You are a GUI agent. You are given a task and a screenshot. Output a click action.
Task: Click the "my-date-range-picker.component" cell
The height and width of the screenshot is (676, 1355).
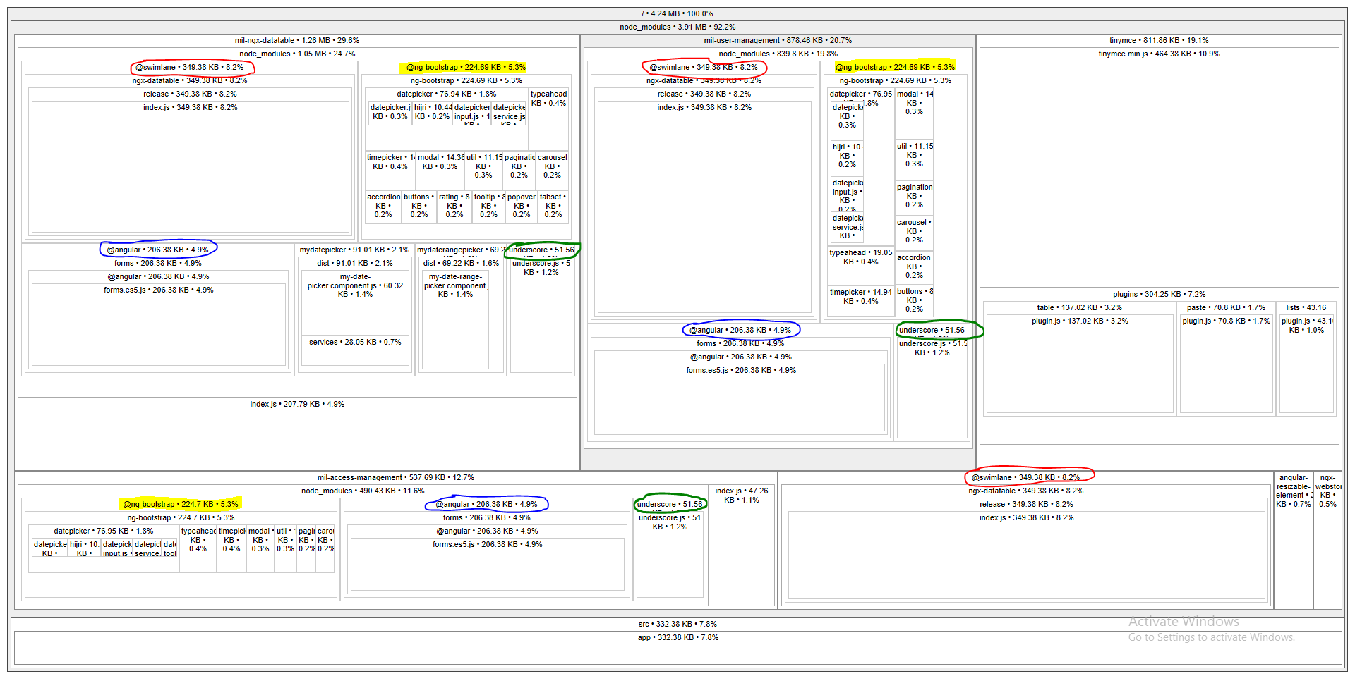[455, 285]
